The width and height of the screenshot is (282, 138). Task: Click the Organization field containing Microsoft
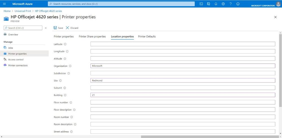(183, 66)
